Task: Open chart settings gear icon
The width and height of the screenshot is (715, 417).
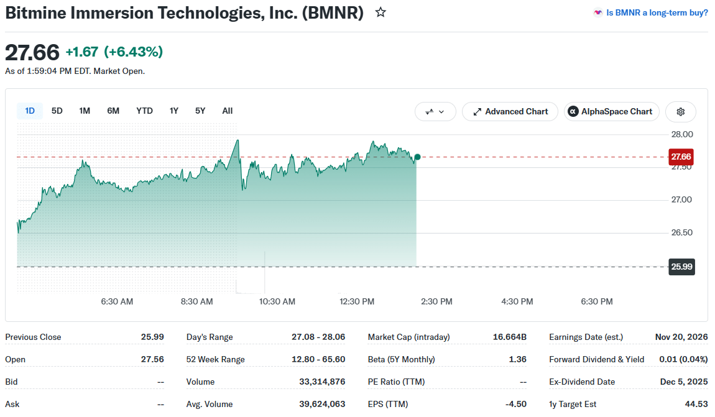Action: 680,112
